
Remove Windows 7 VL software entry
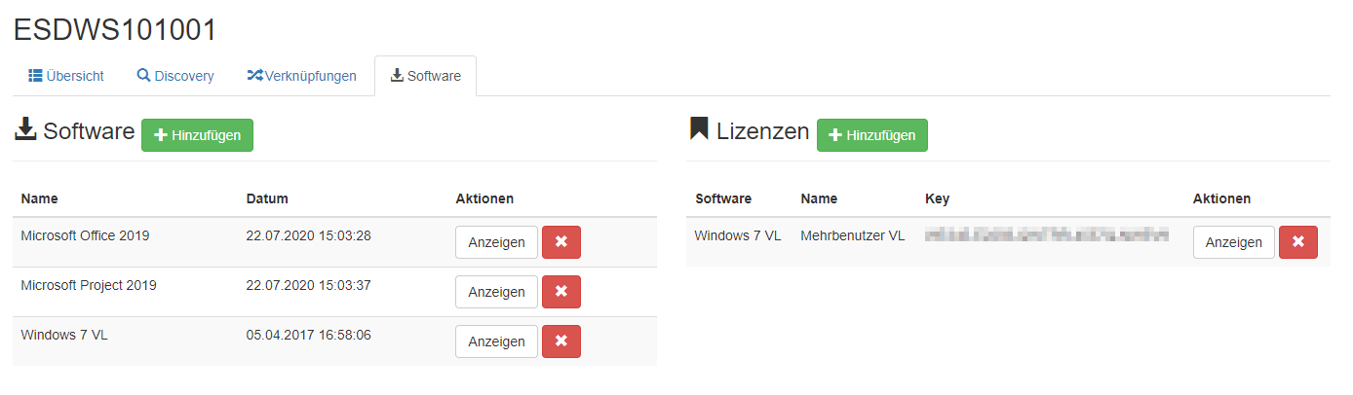point(561,341)
